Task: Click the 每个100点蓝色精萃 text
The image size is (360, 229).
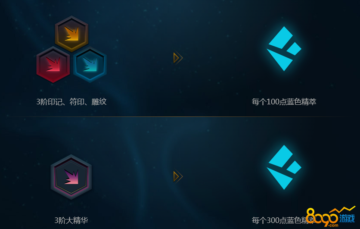Action: (284, 102)
